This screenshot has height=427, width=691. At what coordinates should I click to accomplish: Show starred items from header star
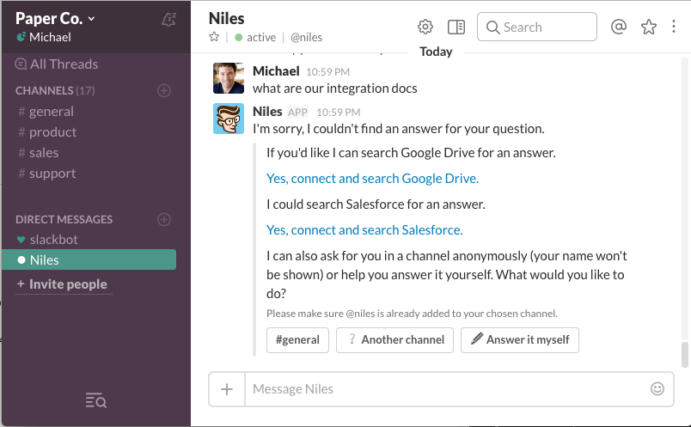[649, 27]
